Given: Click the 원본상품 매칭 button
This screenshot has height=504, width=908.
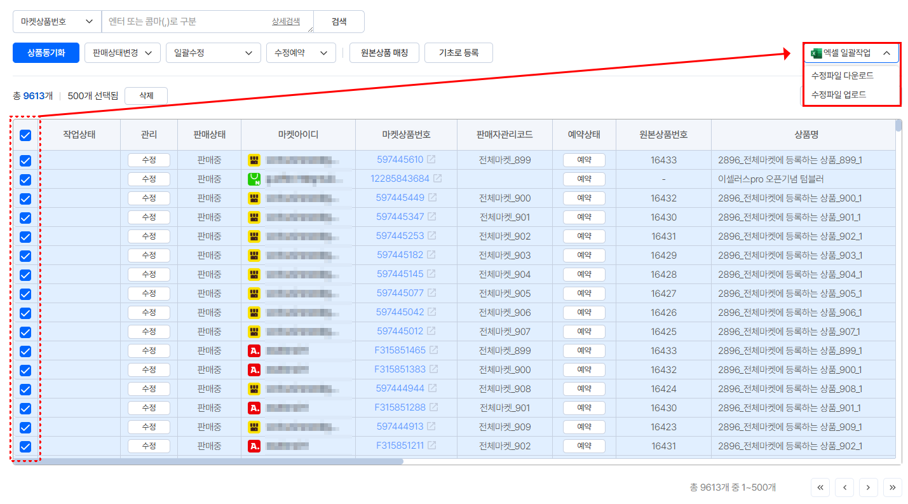Looking at the screenshot, I should pyautogui.click(x=384, y=53).
